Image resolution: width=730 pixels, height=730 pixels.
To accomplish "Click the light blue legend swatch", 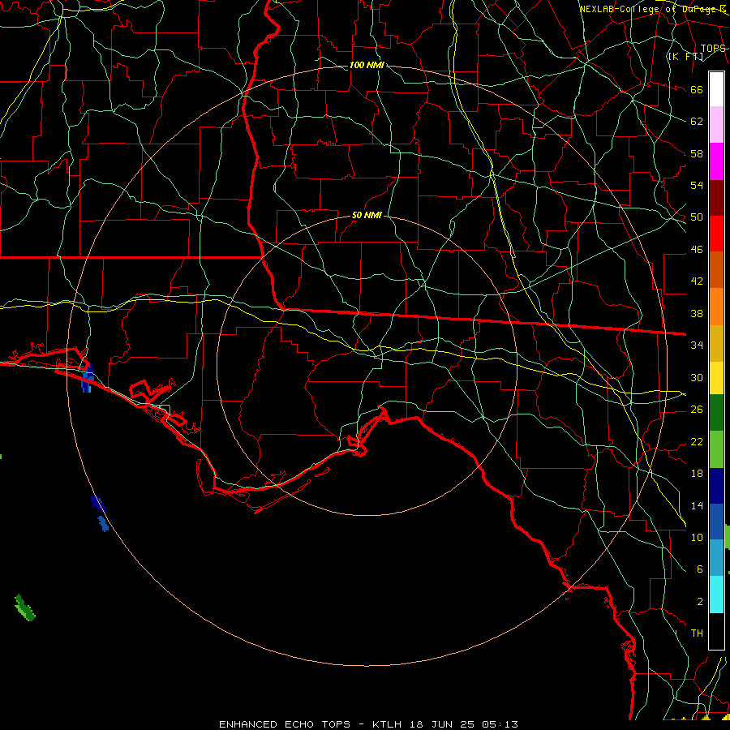I will 716,558.
